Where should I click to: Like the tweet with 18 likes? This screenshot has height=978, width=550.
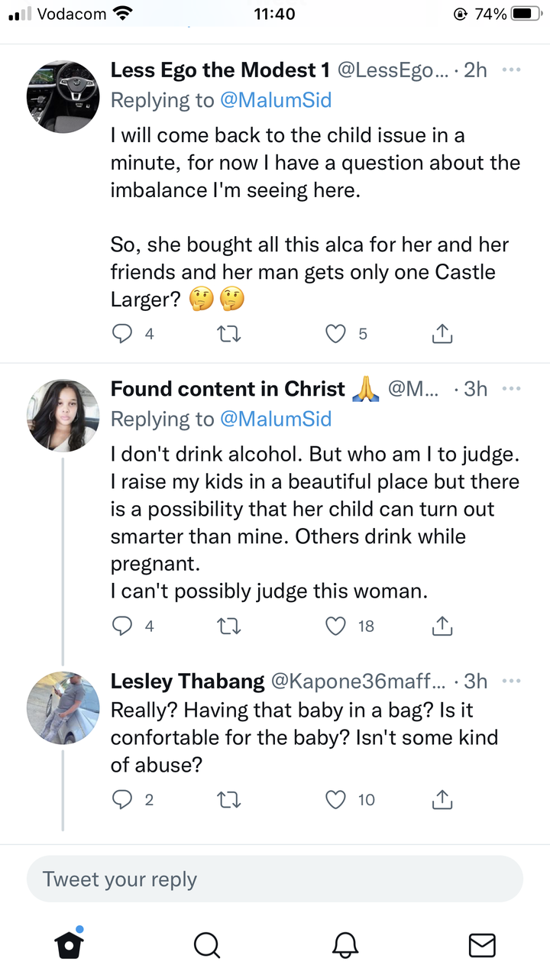336,626
